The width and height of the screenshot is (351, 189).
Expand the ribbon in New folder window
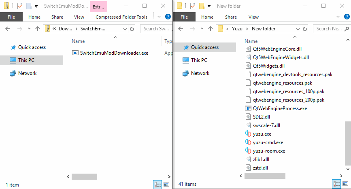pos(338,17)
